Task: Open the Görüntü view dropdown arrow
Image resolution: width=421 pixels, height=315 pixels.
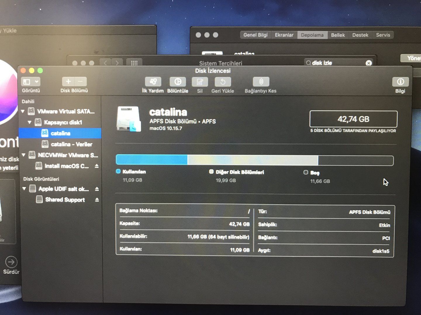Action: point(37,82)
